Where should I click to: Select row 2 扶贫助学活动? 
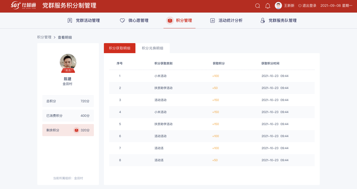pyautogui.click(x=212, y=88)
